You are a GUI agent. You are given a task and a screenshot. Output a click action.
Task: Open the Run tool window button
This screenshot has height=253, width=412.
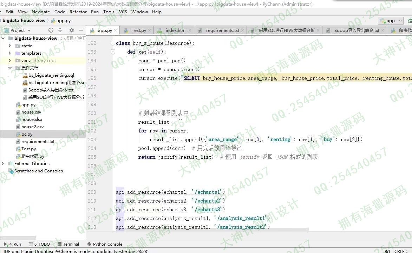click(13, 244)
